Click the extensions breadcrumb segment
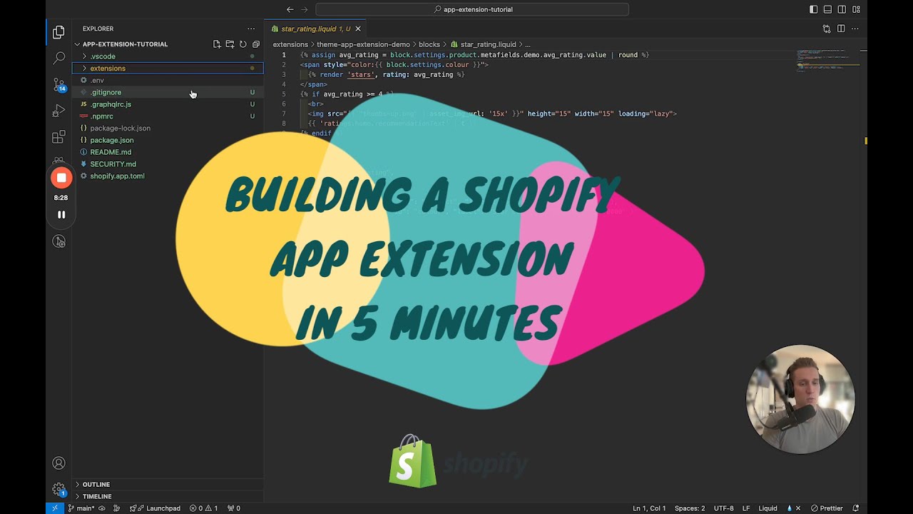913x514 pixels. point(290,44)
